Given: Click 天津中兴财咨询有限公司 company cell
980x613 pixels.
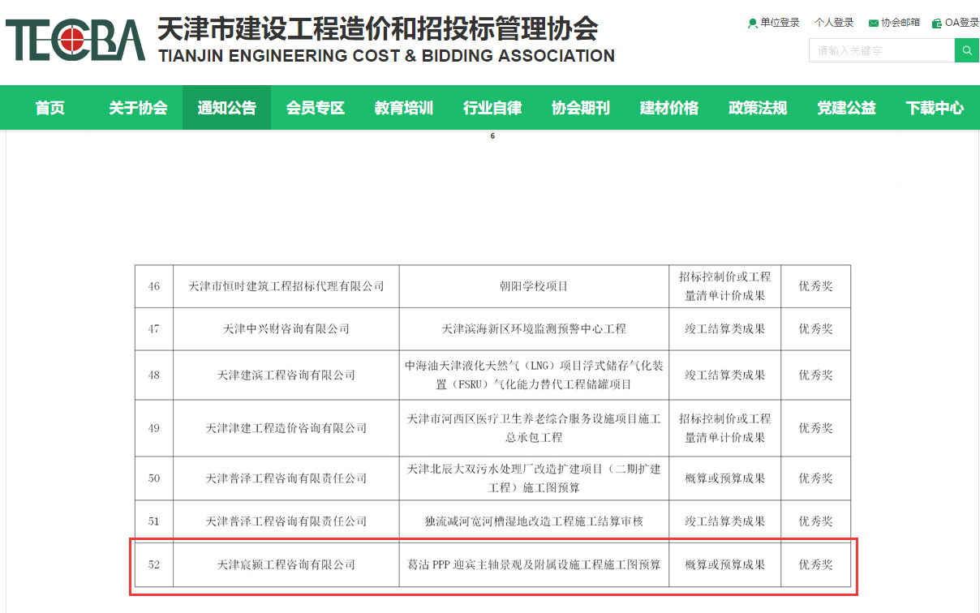Looking at the screenshot, I should coord(286,328).
